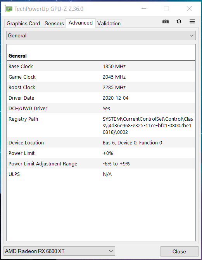202x260 pixels.
Task: Refresh GPU info with the refresh icon
Action: 179,21
